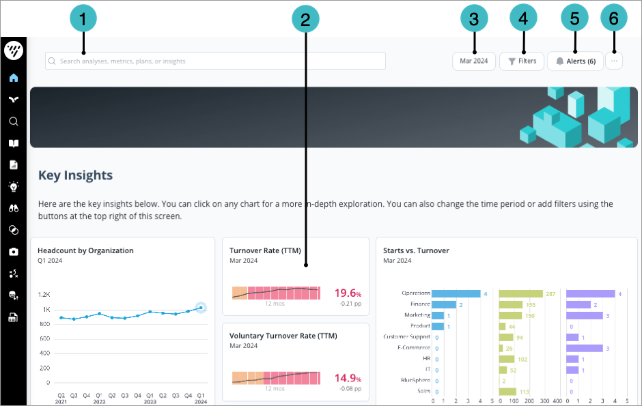Open the database data icon in the sidebar

pyautogui.click(x=13, y=295)
